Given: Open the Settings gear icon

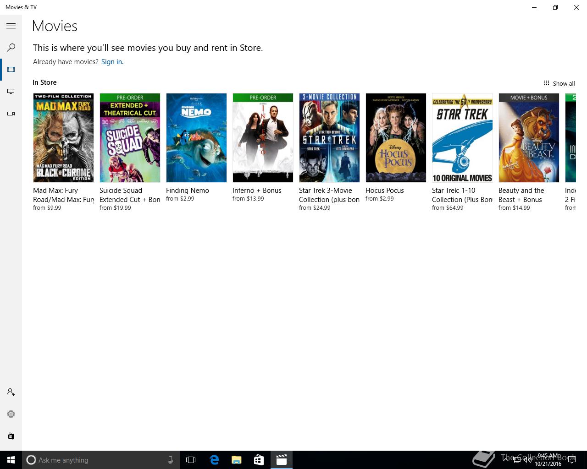Looking at the screenshot, I should pos(11,414).
